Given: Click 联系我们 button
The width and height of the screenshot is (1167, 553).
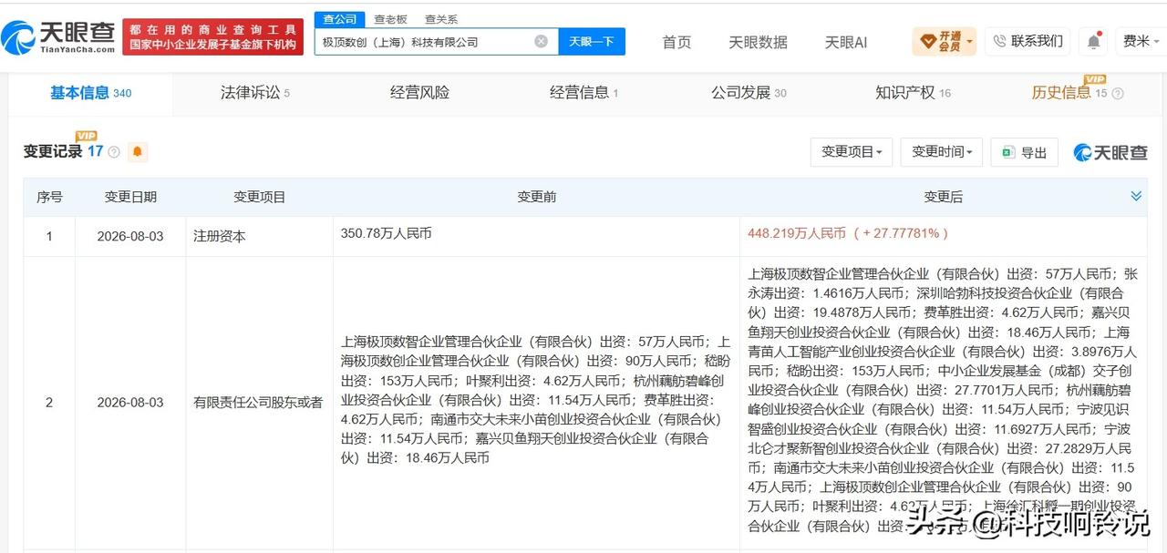Looking at the screenshot, I should 1028,41.
